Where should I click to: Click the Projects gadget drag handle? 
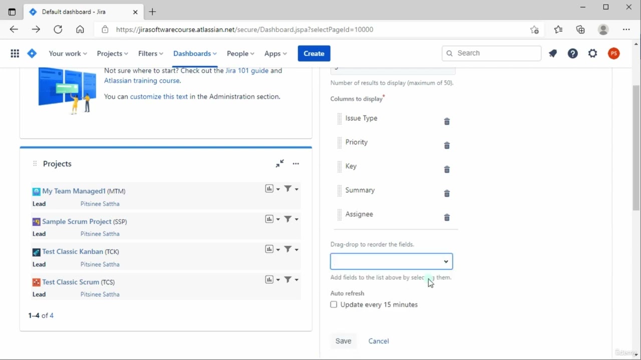(x=35, y=163)
